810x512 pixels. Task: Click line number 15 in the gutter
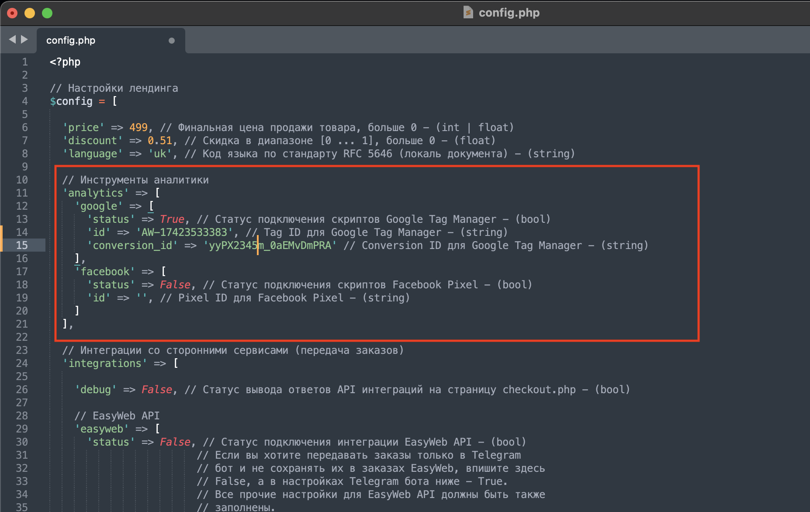[x=22, y=246]
